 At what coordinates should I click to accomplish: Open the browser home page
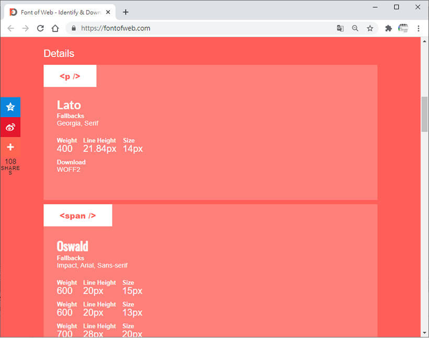tap(55, 28)
